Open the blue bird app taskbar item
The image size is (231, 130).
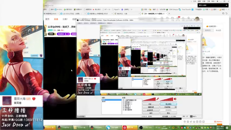click(x=113, y=127)
